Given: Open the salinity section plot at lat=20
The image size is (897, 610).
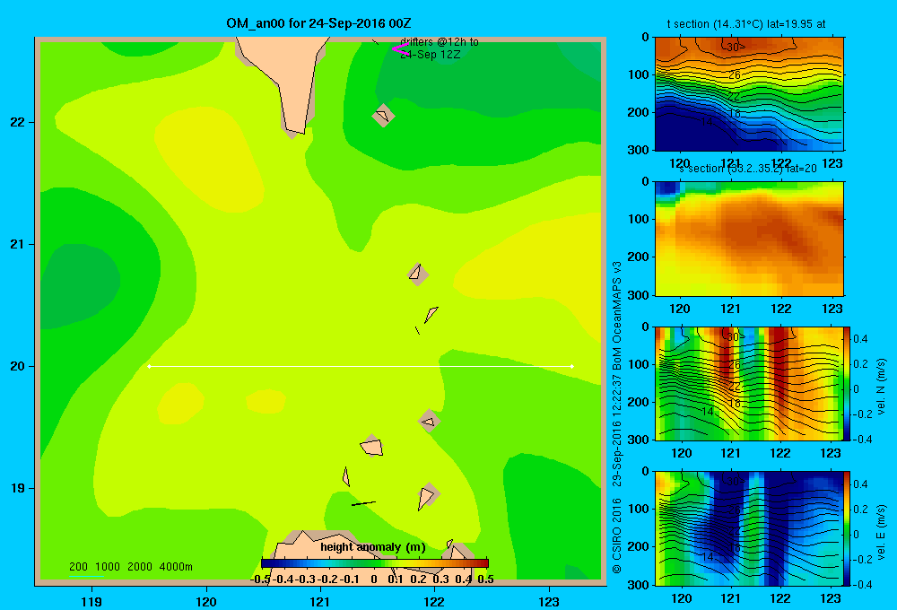Looking at the screenshot, I should click(749, 239).
